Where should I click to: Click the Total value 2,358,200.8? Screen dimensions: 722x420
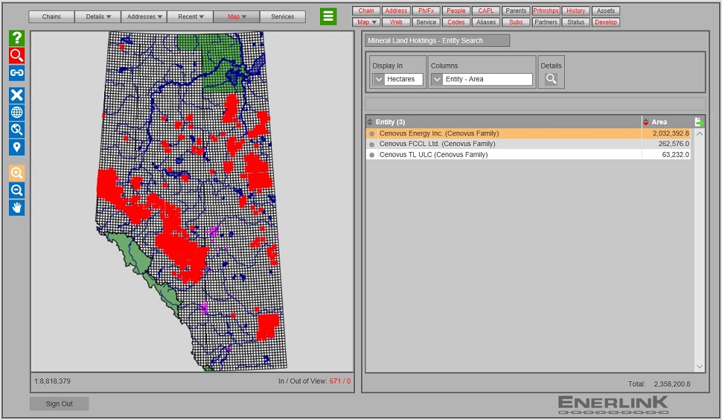tap(672, 384)
